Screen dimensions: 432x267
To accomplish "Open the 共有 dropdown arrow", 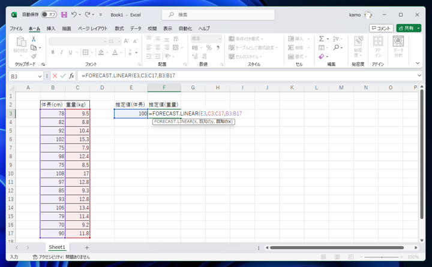I will coord(419,28).
